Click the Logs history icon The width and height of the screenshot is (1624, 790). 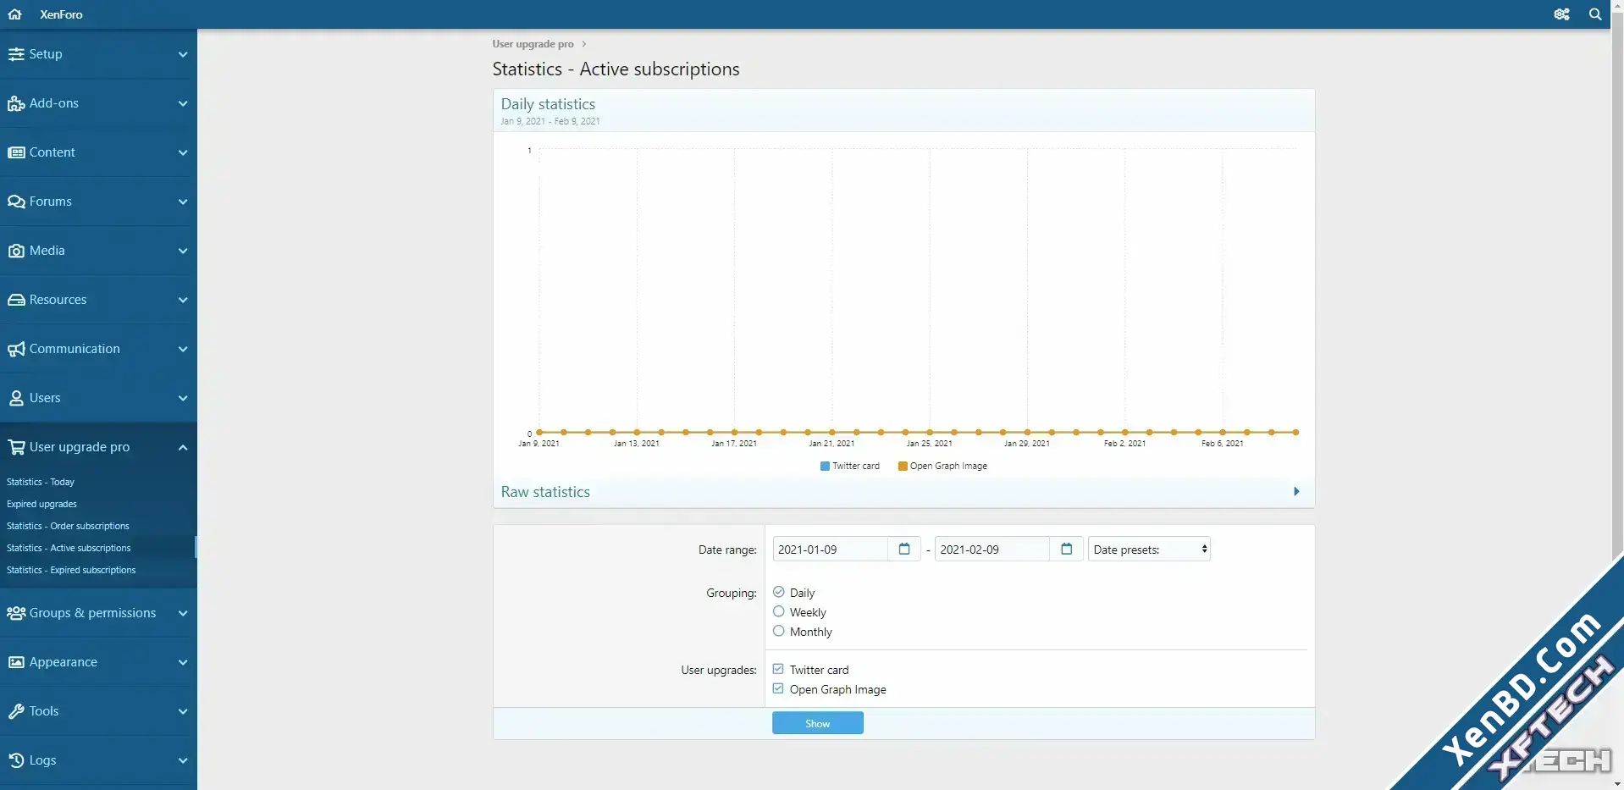point(16,760)
